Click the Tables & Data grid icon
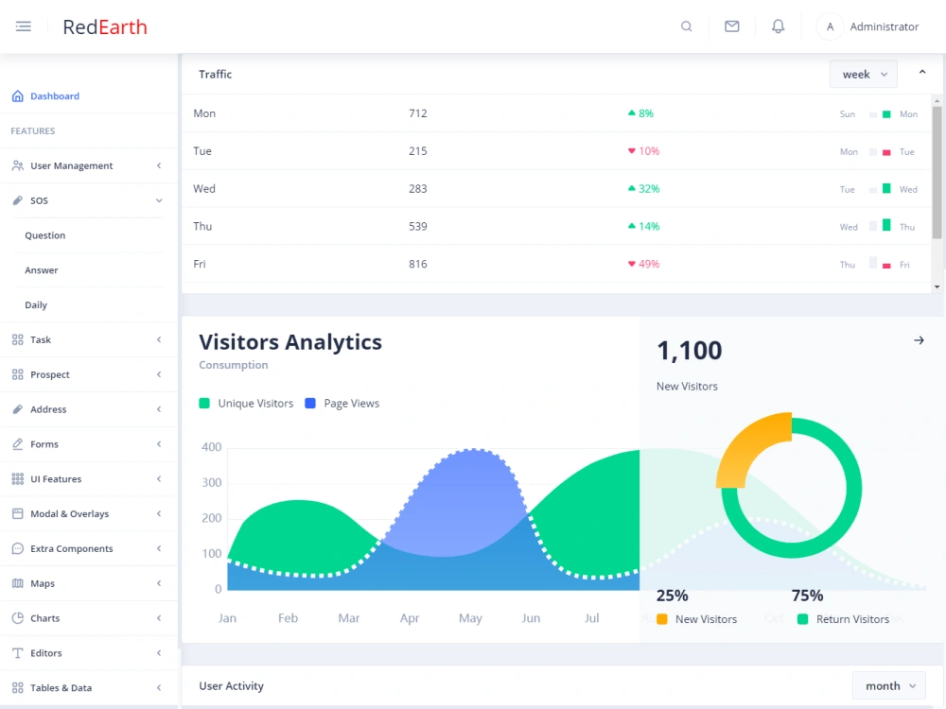Image resolution: width=946 pixels, height=709 pixels. pyautogui.click(x=17, y=688)
